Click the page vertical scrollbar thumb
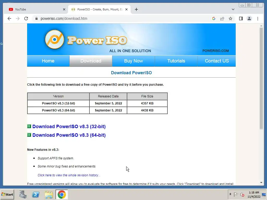This screenshot has width=267, height=200. click(x=261, y=78)
